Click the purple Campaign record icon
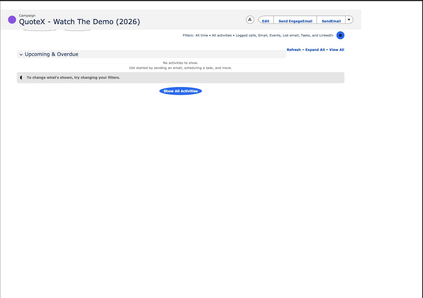Image resolution: width=423 pixels, height=298 pixels. pos(12,20)
